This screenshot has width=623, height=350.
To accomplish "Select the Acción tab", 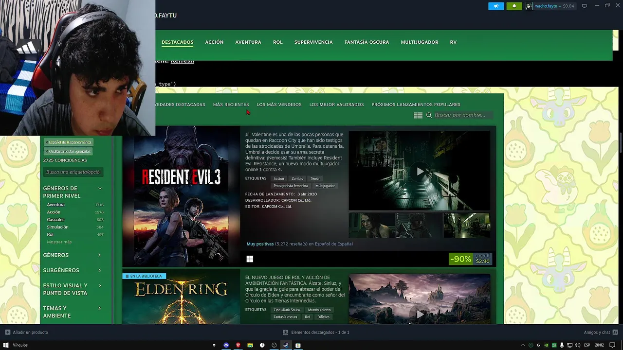I will coord(214,42).
